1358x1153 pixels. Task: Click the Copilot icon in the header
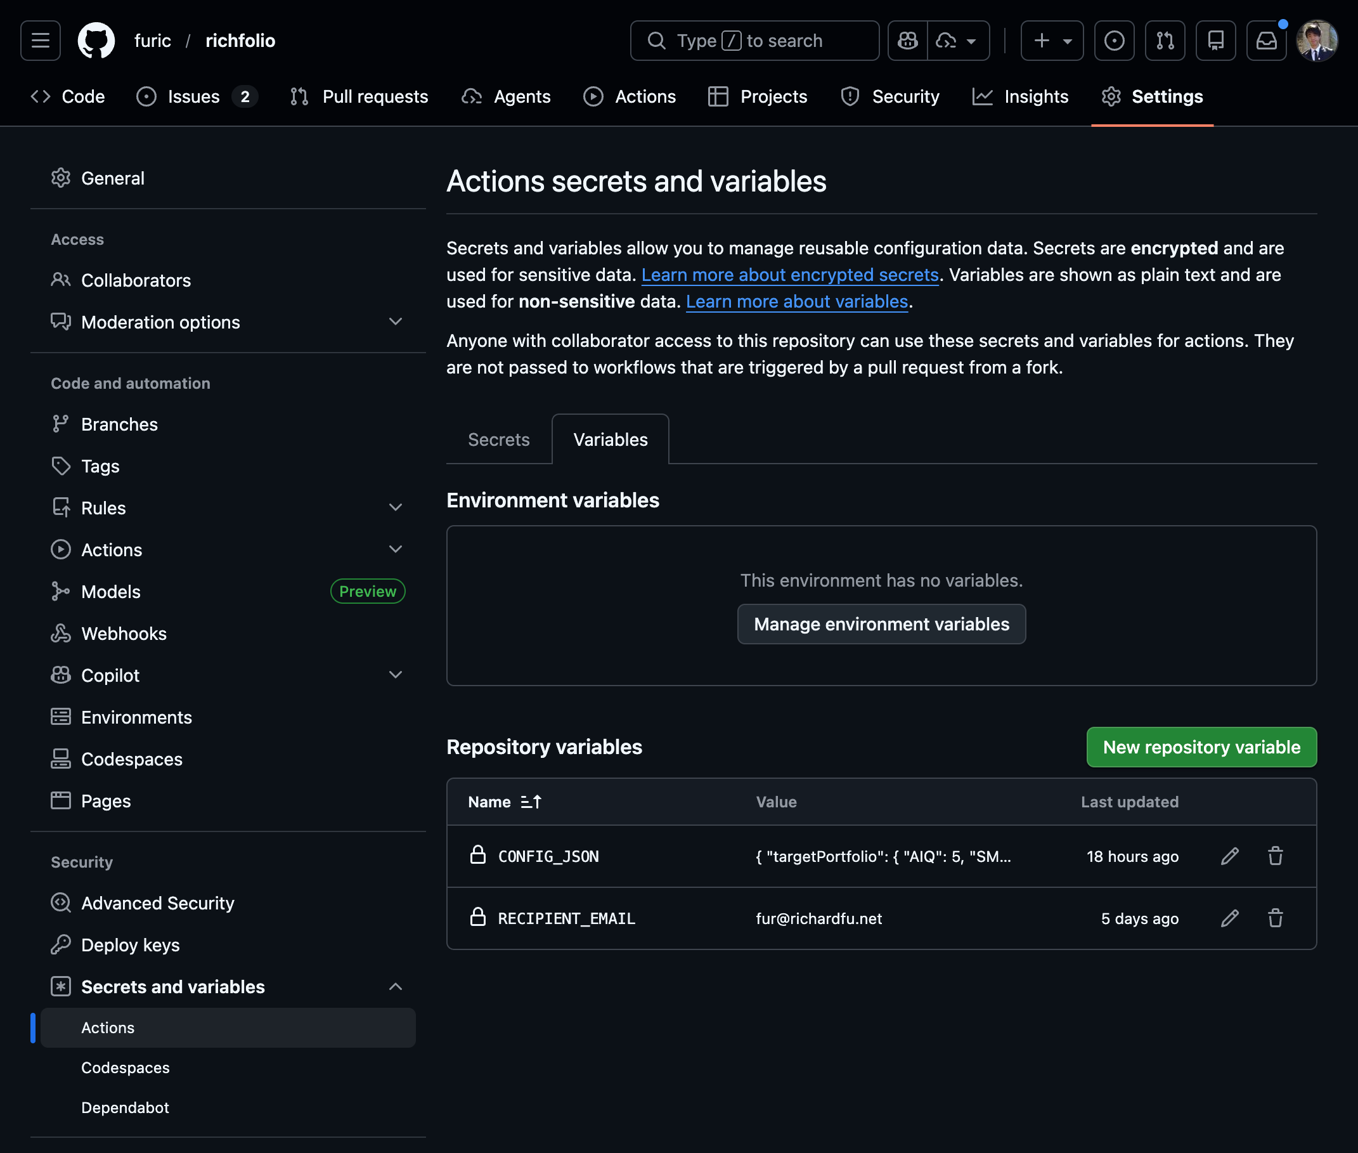tap(907, 41)
